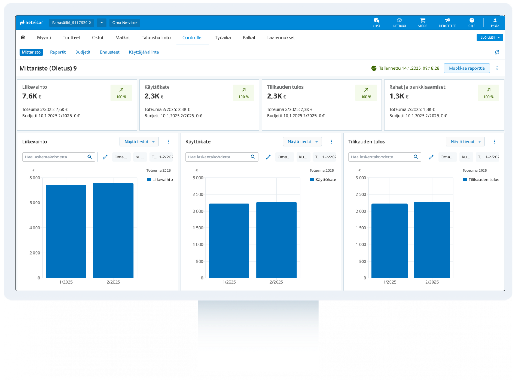This screenshot has height=383, width=516.
Task: Open the Tuotteet menu
Action: point(72,37)
